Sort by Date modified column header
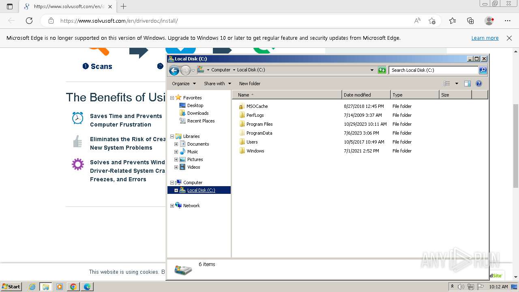Viewport: 519px width, 292px height. (x=366, y=95)
